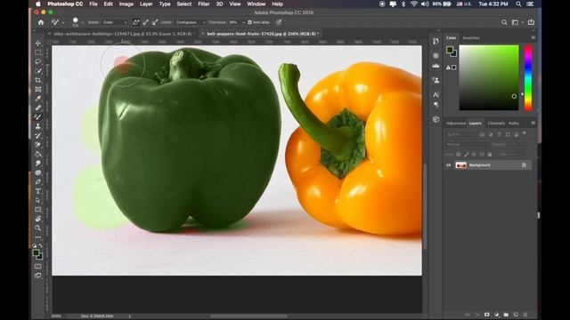570x320 pixels.
Task: Toggle Quick Mask mode
Action: click(x=37, y=267)
